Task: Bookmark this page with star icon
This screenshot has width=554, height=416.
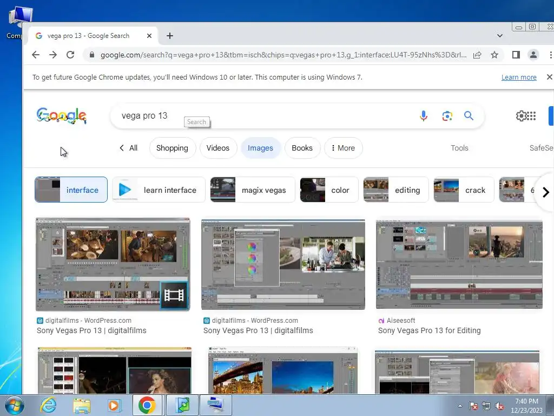Action: click(x=494, y=55)
